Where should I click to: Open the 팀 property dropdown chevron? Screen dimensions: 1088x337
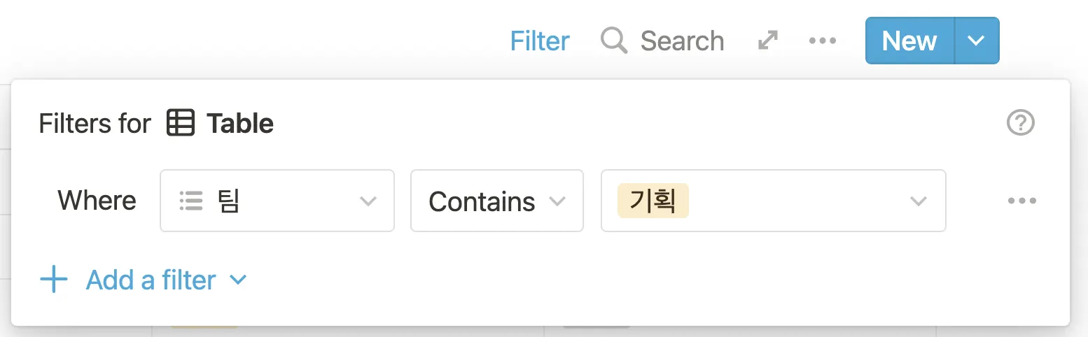tap(368, 201)
